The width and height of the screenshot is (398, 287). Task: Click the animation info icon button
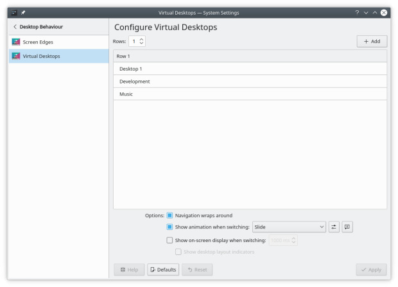347,227
